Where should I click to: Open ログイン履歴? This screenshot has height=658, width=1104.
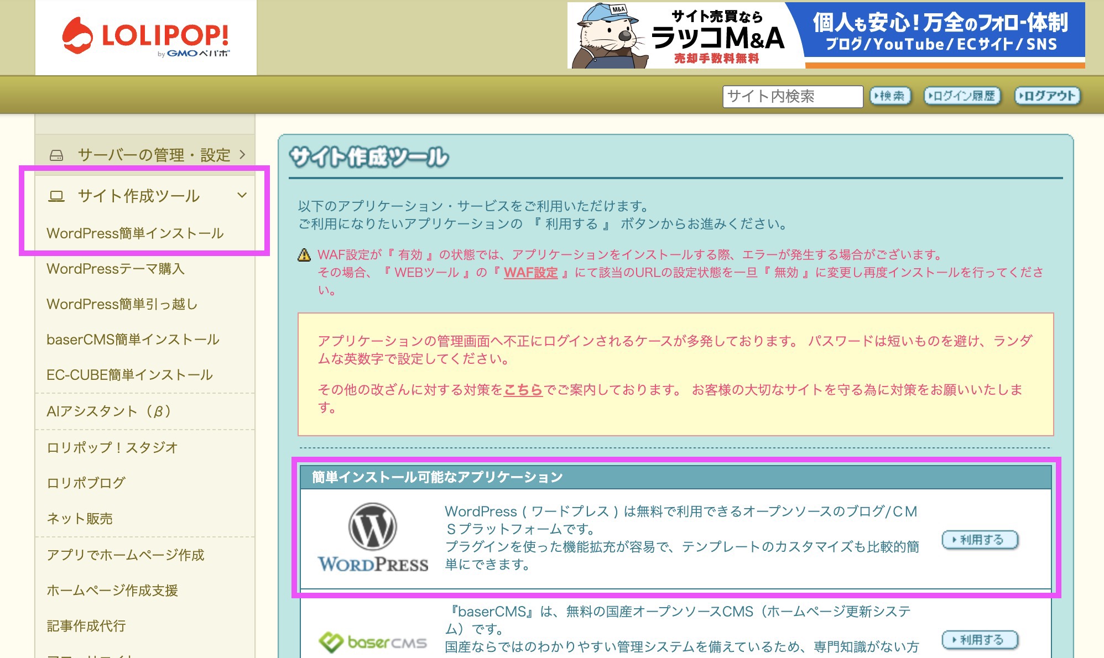(962, 96)
